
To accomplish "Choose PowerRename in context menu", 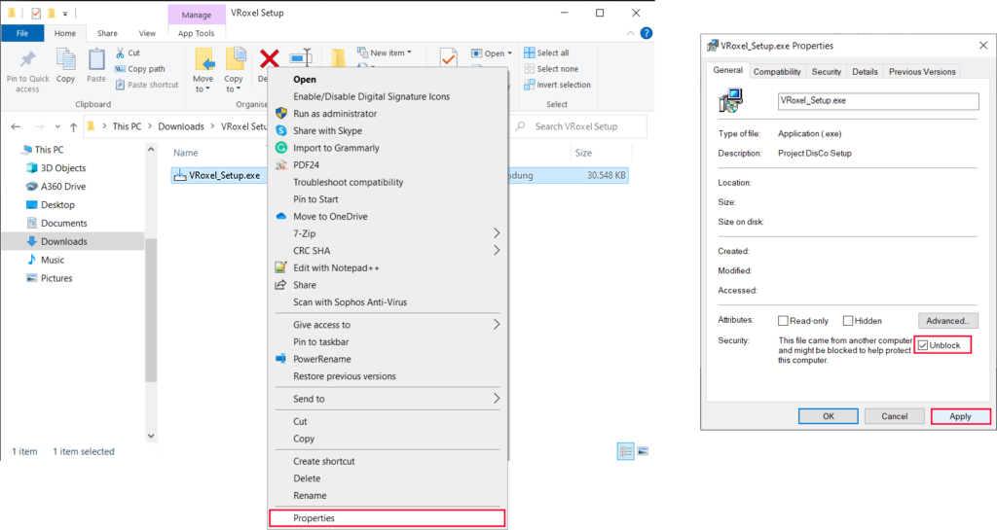I will click(388, 359).
